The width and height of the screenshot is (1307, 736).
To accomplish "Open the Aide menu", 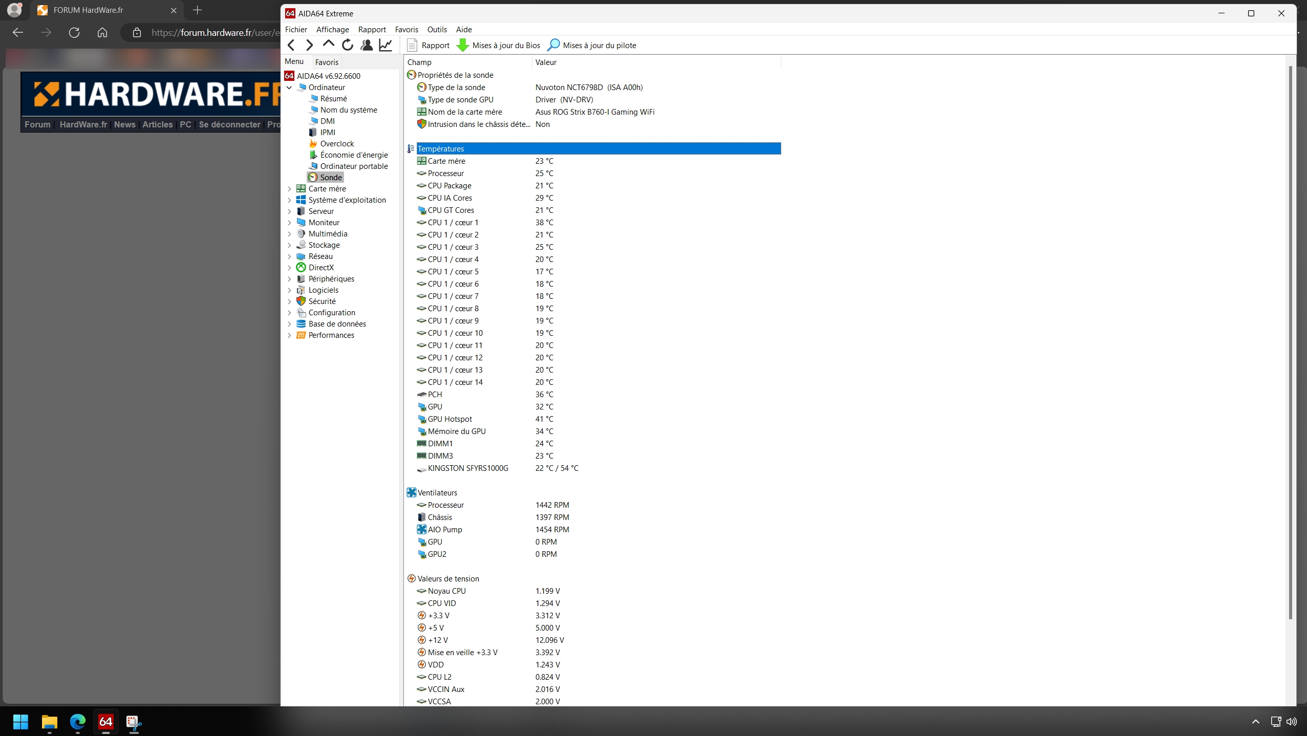I will click(x=464, y=29).
